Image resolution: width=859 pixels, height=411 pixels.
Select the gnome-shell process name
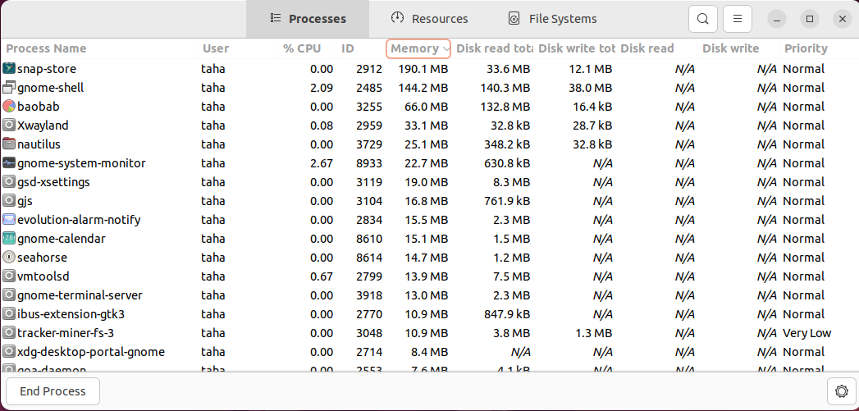(50, 88)
